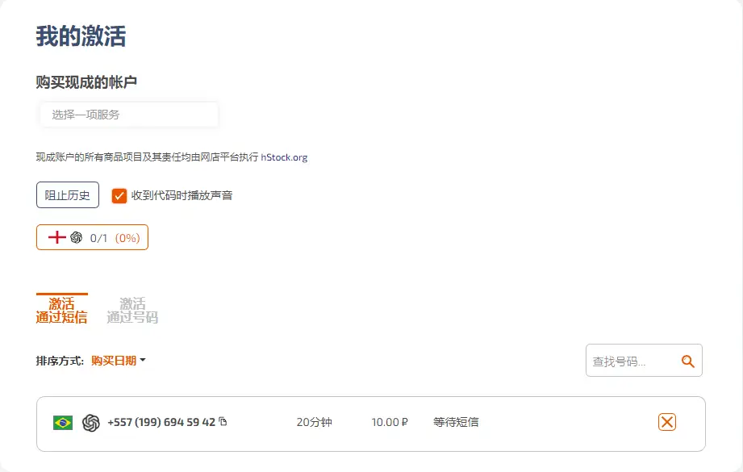Click the 0/1 (0%) success rate text
The width and height of the screenshot is (743, 472).
point(115,238)
